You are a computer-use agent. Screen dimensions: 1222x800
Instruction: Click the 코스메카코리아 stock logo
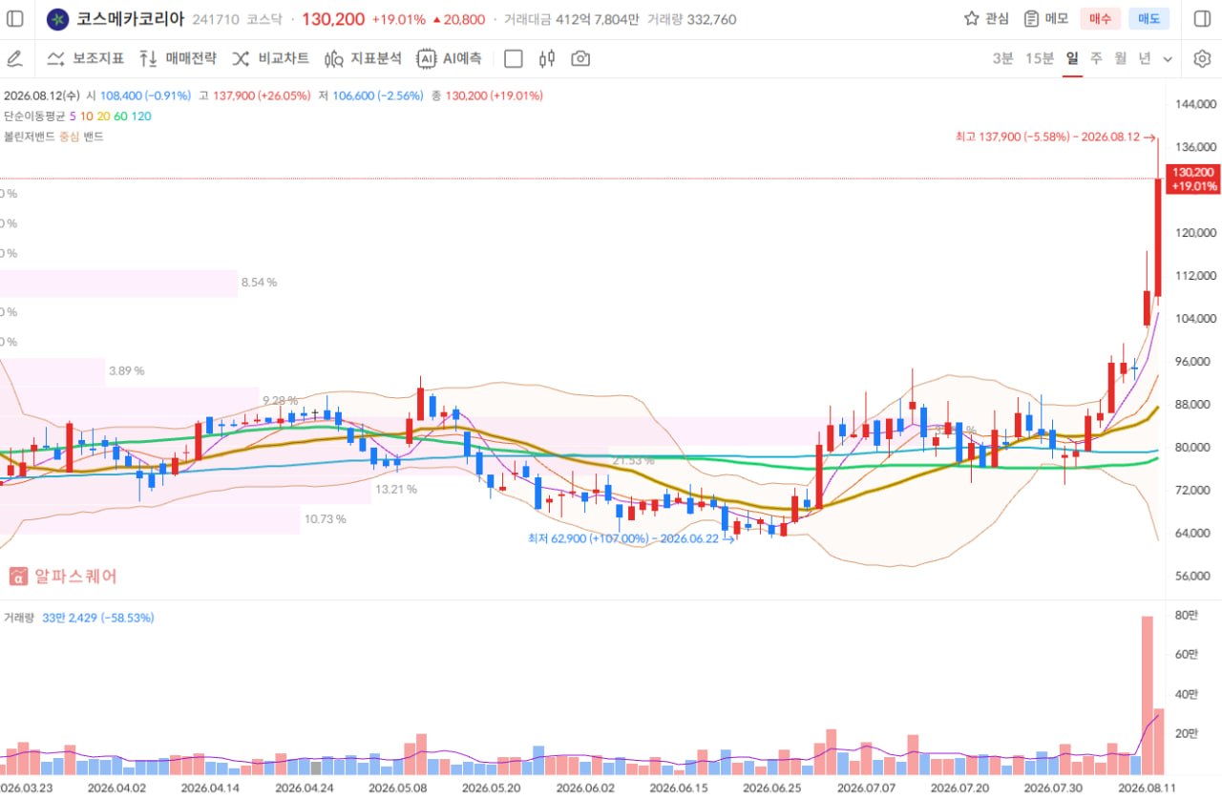pyautogui.click(x=58, y=19)
